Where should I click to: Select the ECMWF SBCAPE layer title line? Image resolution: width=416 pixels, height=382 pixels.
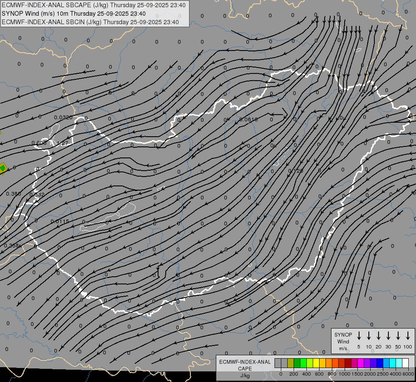93,5
